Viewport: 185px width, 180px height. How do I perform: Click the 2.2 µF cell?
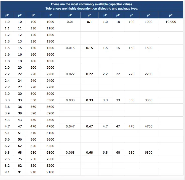105,74
